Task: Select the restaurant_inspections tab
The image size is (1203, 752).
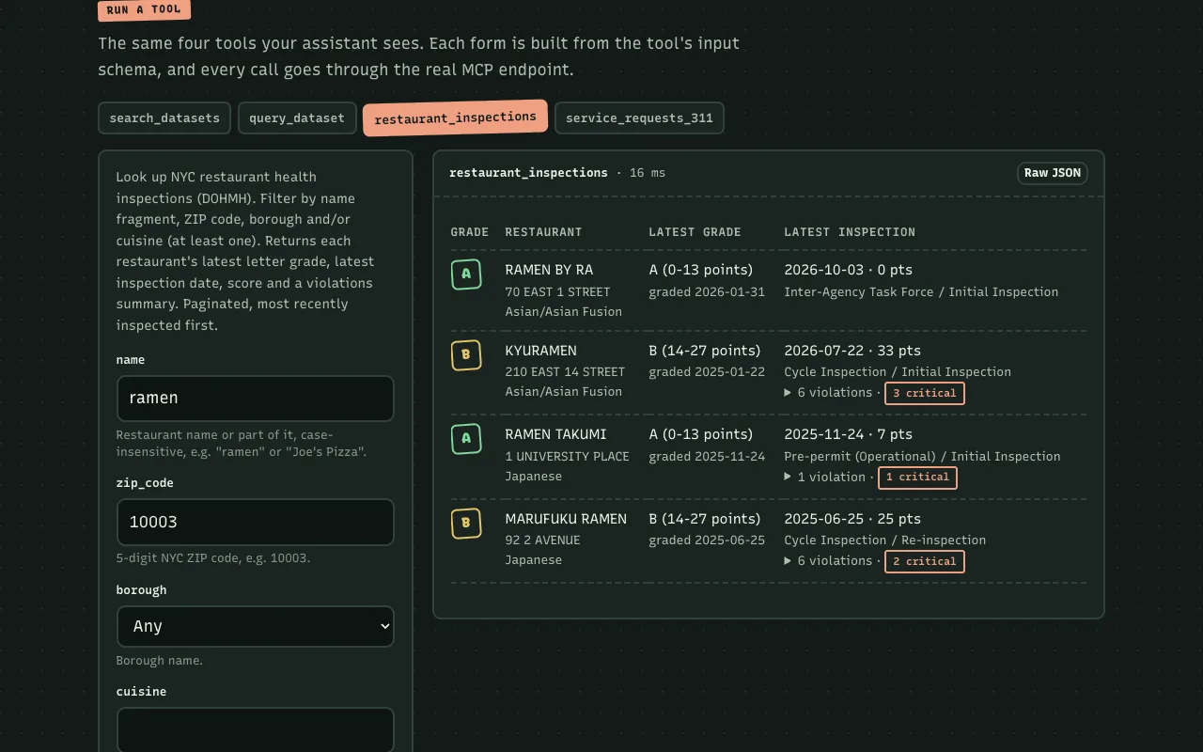Action: click(455, 118)
